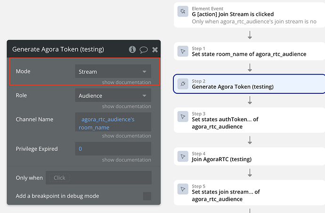
Task: Select Step 1 Set state room_name action
Action: tap(249, 51)
